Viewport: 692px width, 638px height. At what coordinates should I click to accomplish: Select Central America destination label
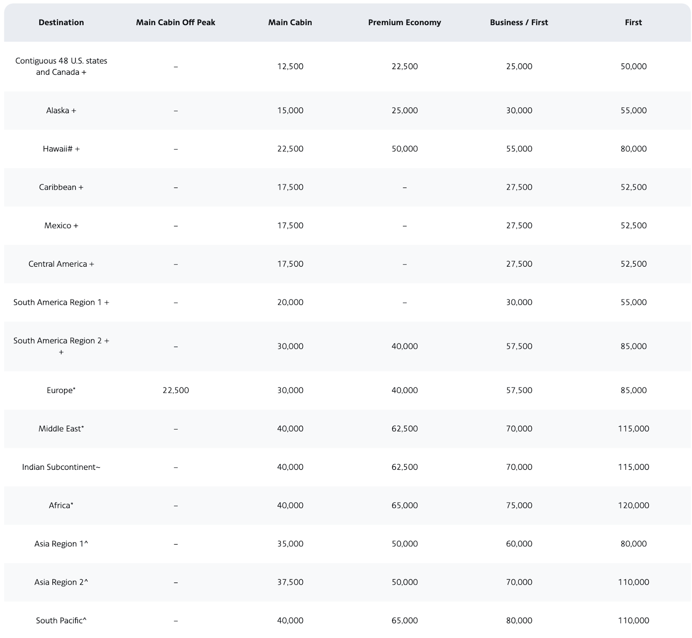(61, 264)
